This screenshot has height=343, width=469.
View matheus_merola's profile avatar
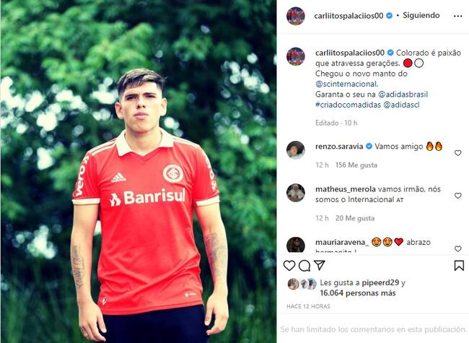click(x=296, y=193)
